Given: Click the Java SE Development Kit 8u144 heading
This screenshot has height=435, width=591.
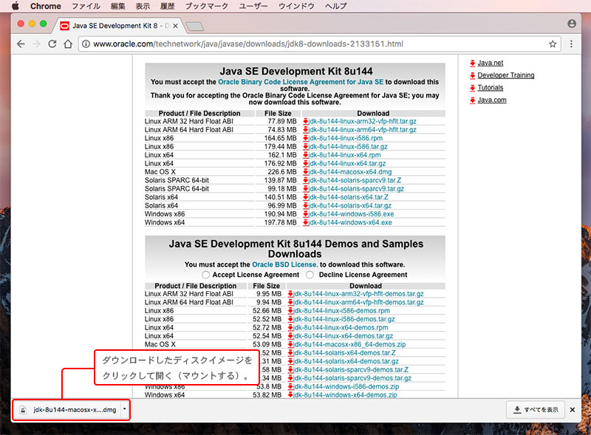Looking at the screenshot, I should coord(296,71).
